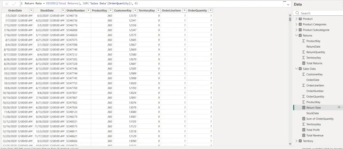Click the Total Revenue measure icon
The image size is (343, 149).
pos(304,135)
